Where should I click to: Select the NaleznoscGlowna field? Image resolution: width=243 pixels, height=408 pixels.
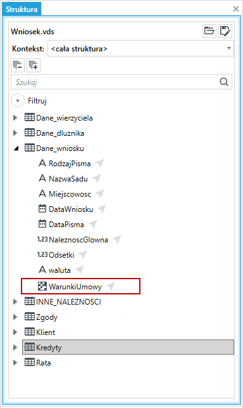point(78,239)
